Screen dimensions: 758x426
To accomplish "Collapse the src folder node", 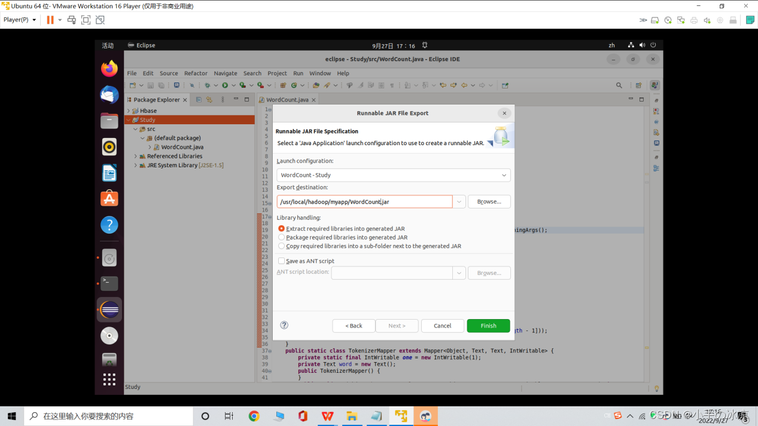I will [135, 128].
